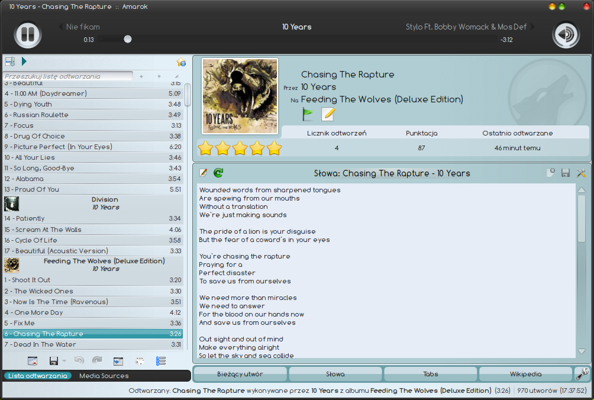The image size is (594, 400).
Task: Open the dice track progression menu
Action: tap(140, 361)
